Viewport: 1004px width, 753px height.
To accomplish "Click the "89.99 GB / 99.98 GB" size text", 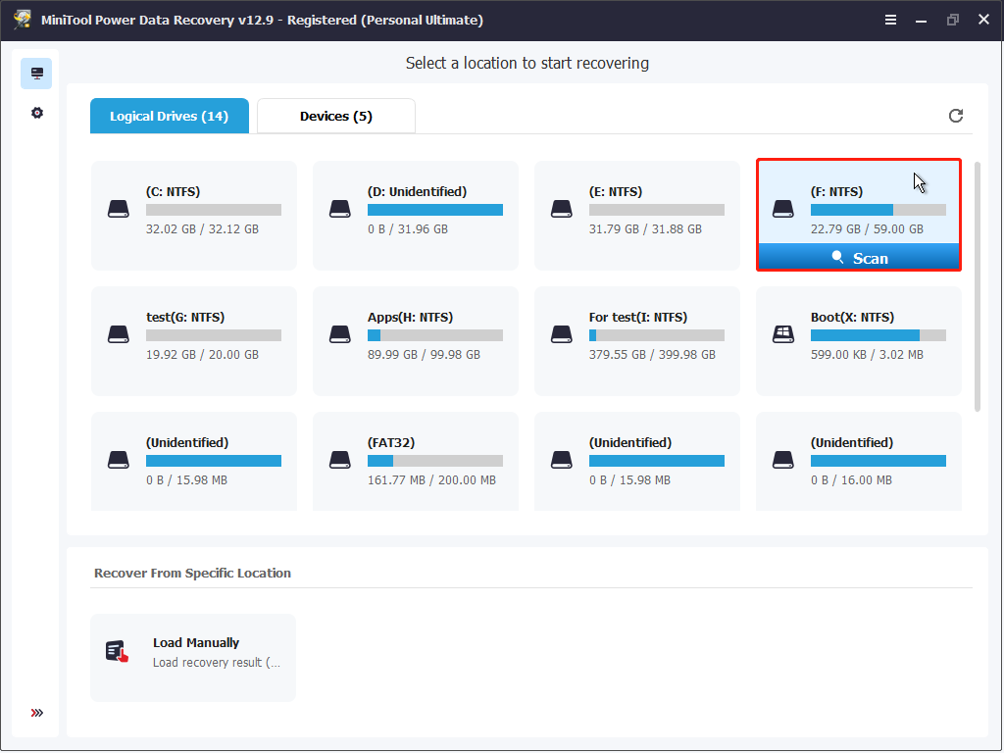I will (x=424, y=355).
